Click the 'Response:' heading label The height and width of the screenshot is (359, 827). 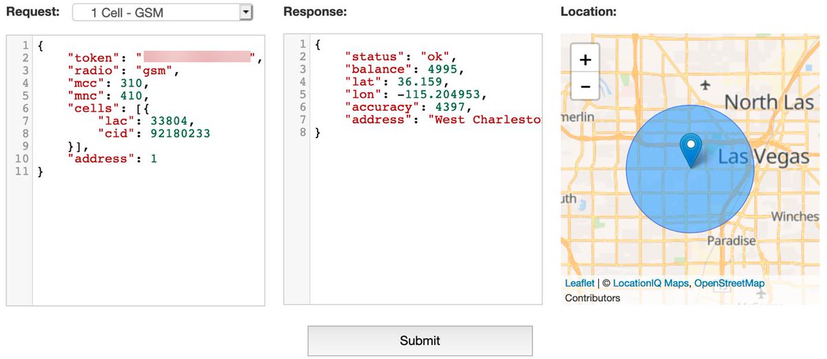[x=315, y=12]
